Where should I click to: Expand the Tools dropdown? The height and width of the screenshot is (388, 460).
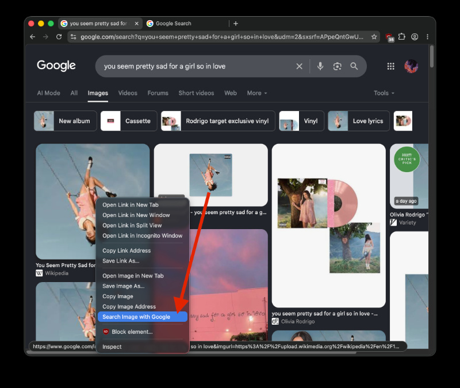pyautogui.click(x=384, y=93)
